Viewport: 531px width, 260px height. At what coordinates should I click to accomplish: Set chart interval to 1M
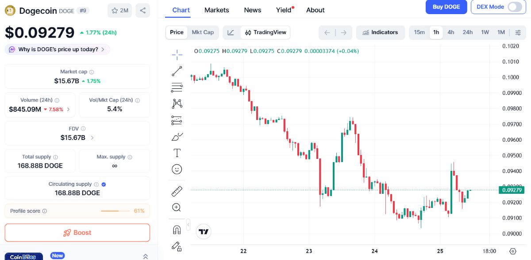click(x=501, y=32)
